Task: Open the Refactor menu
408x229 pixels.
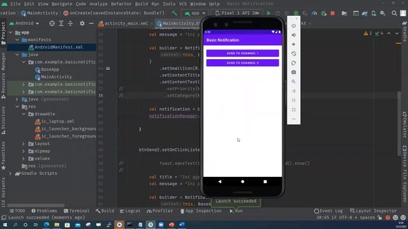Action: click(121, 4)
